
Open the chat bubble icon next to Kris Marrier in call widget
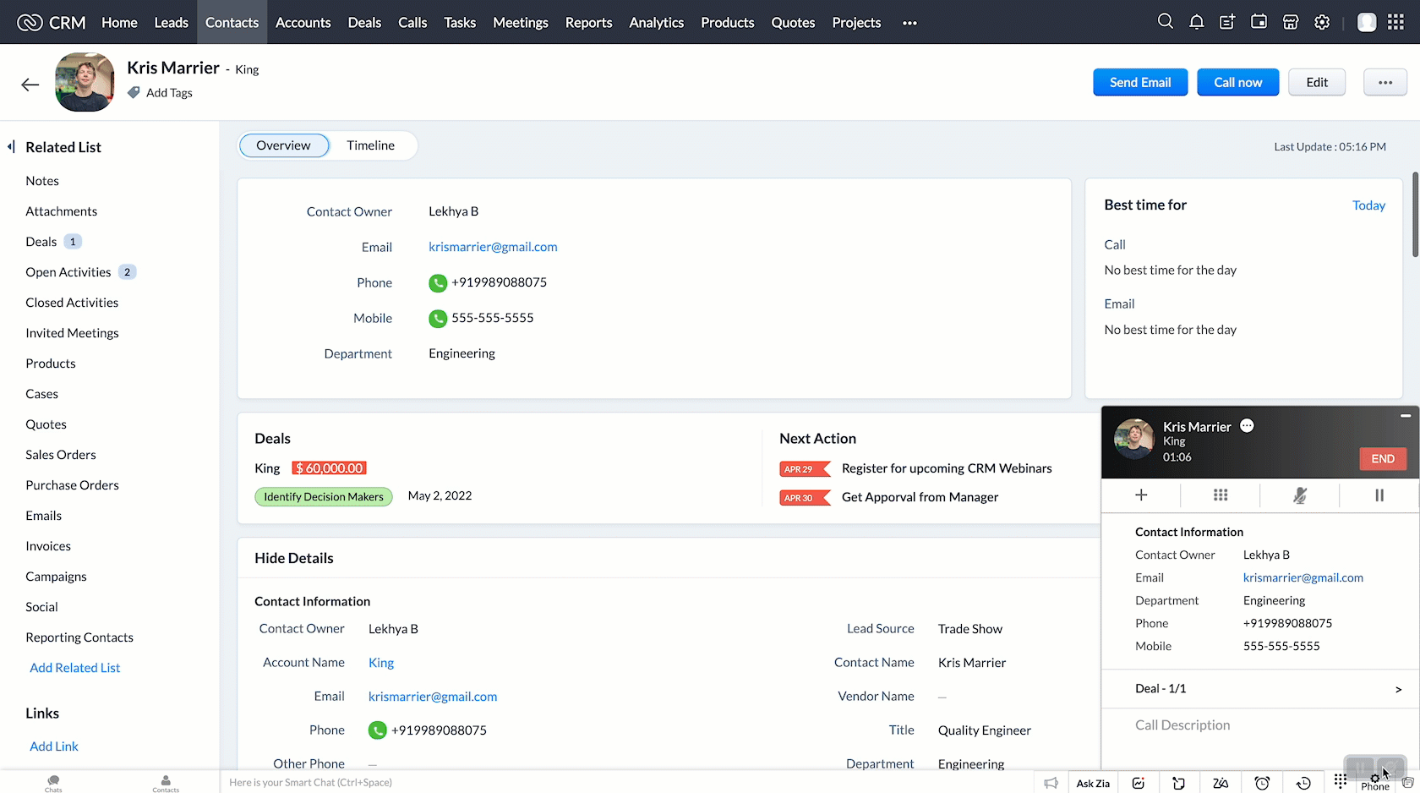[x=1247, y=426]
